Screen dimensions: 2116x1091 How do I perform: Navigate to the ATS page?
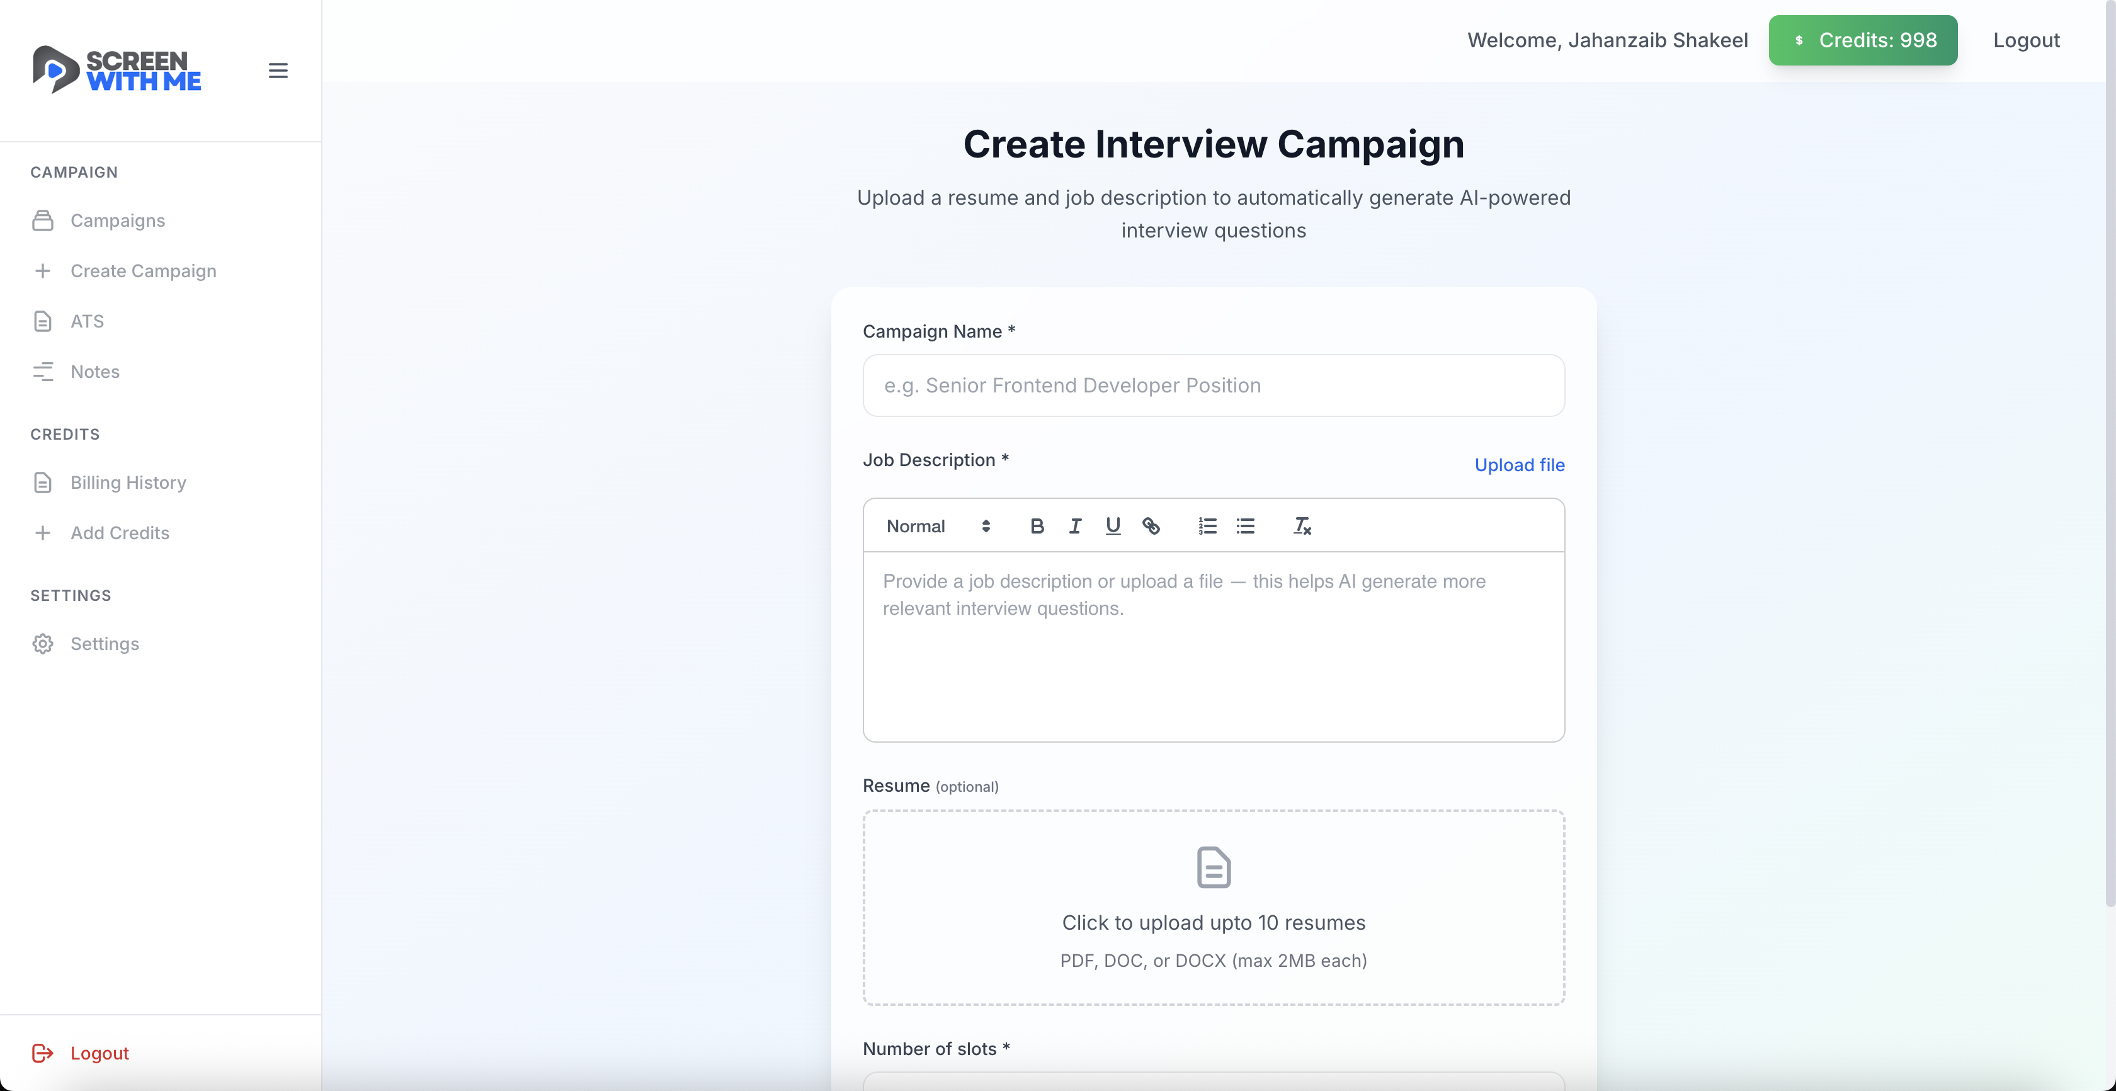click(x=86, y=321)
